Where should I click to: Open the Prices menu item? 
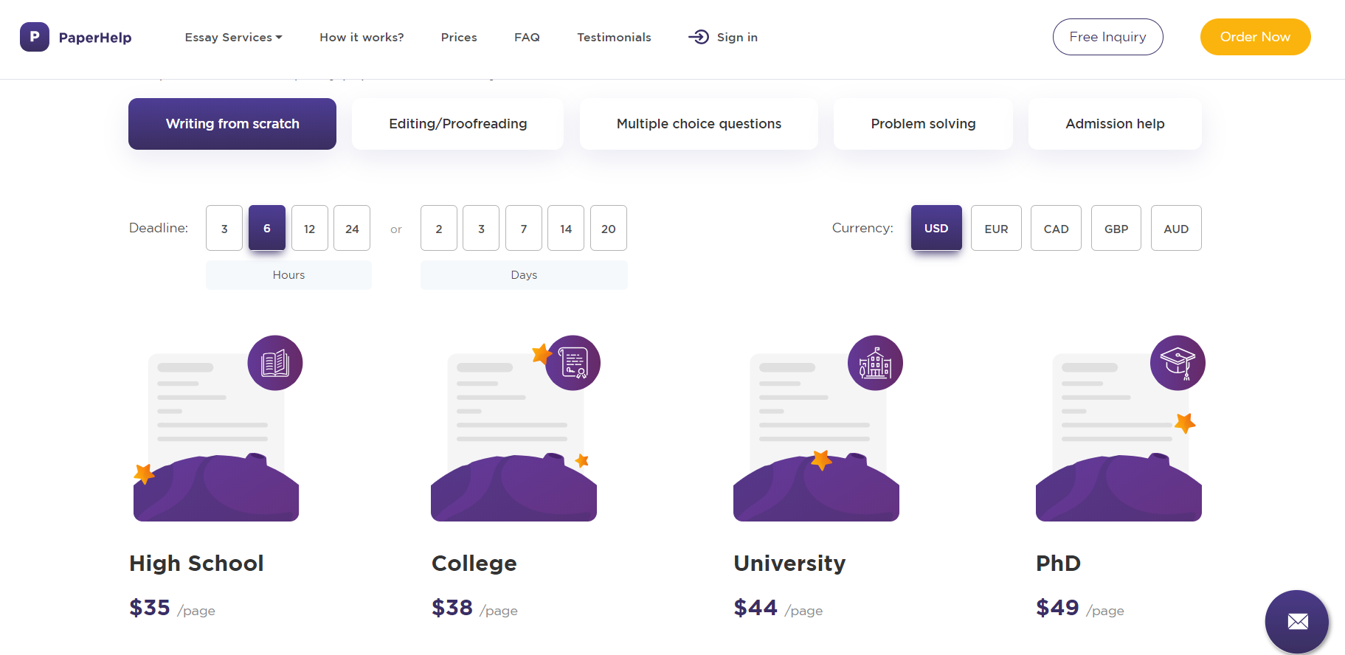(459, 37)
